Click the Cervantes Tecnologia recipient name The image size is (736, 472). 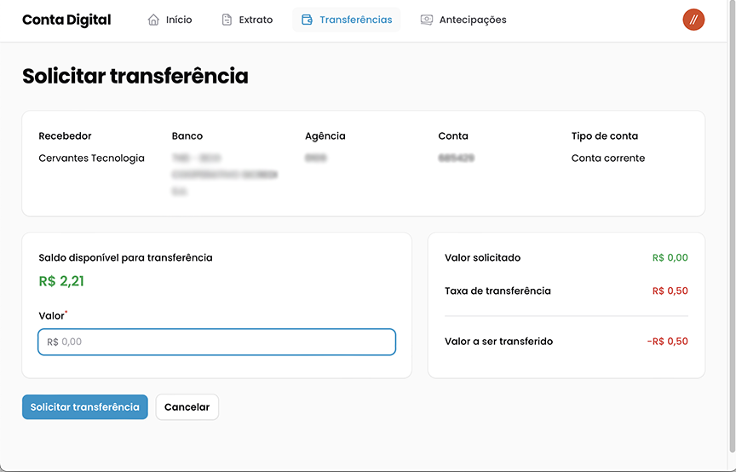tap(92, 158)
